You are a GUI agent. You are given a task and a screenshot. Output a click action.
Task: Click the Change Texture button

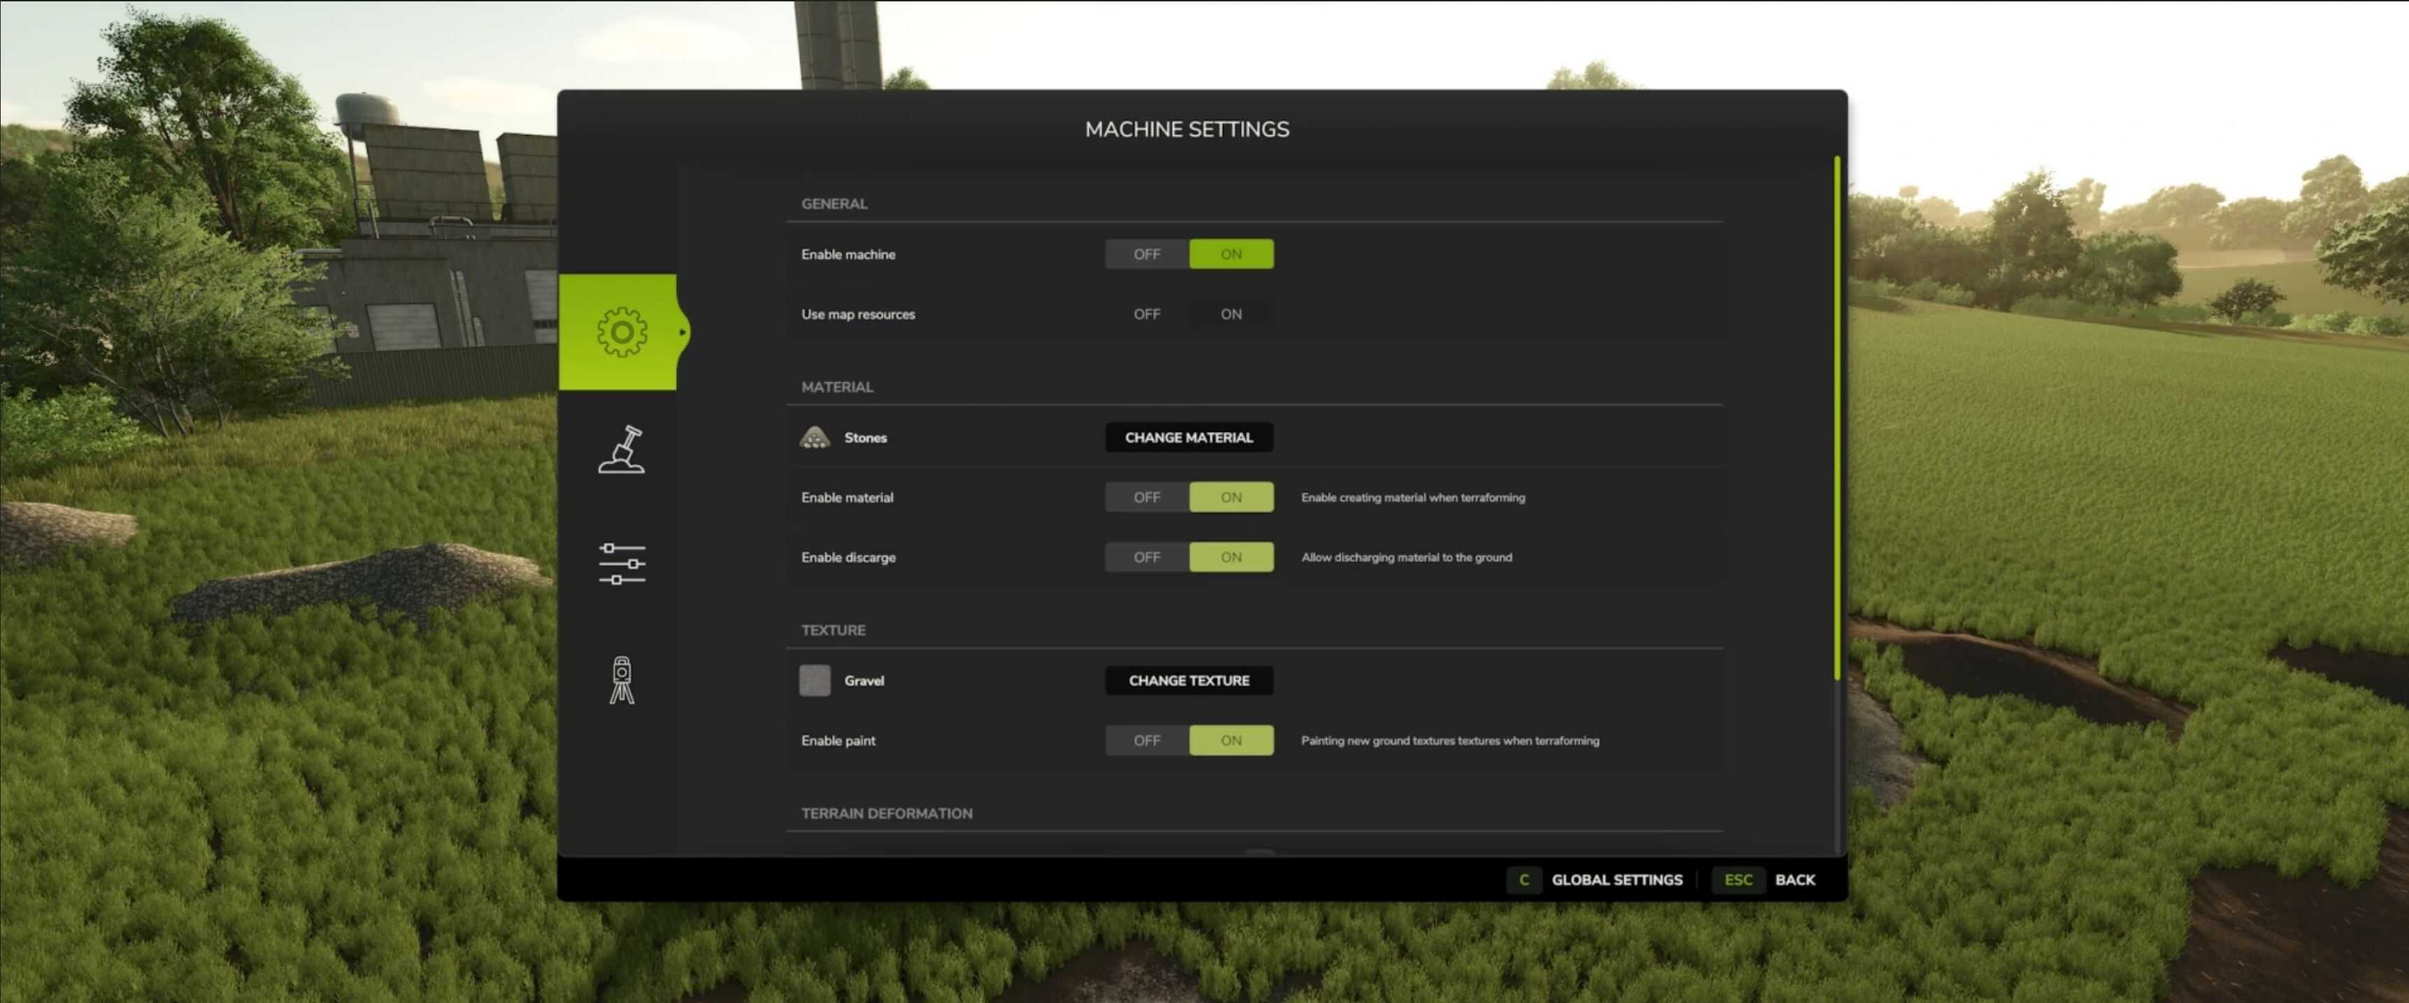(1189, 681)
